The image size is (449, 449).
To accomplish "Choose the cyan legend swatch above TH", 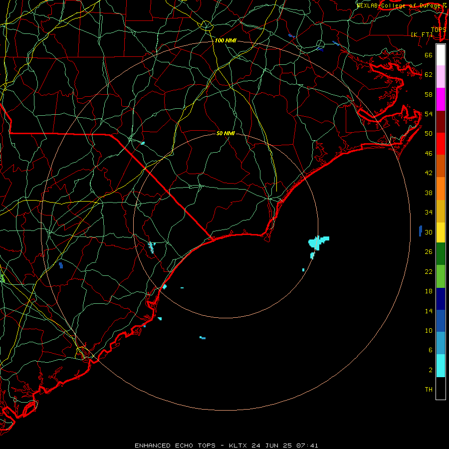I will [x=441, y=366].
